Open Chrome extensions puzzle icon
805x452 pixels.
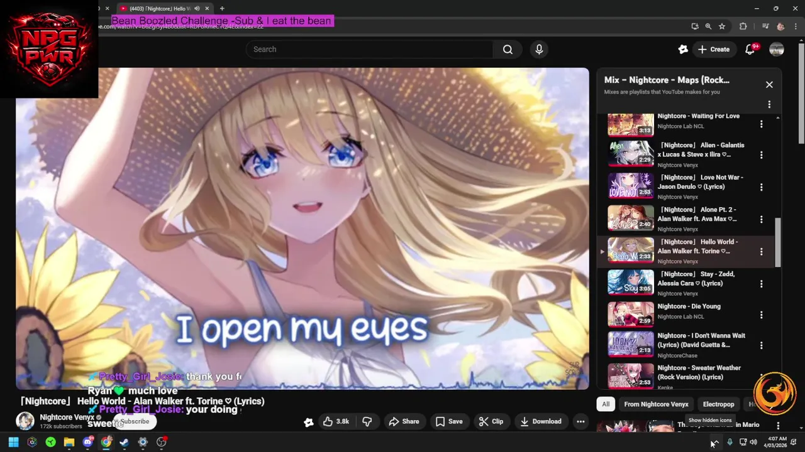point(743,26)
